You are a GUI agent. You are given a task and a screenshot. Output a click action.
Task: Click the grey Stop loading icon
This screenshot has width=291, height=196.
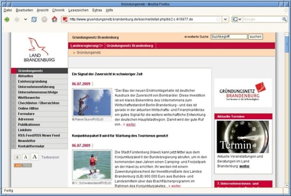click(44, 19)
